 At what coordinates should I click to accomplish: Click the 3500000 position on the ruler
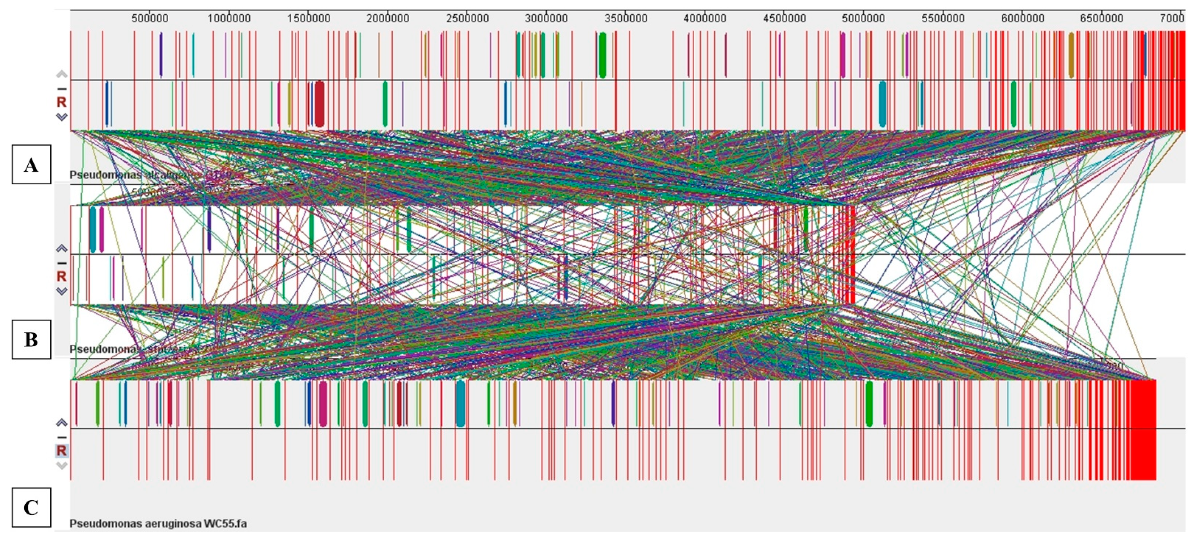(x=625, y=19)
